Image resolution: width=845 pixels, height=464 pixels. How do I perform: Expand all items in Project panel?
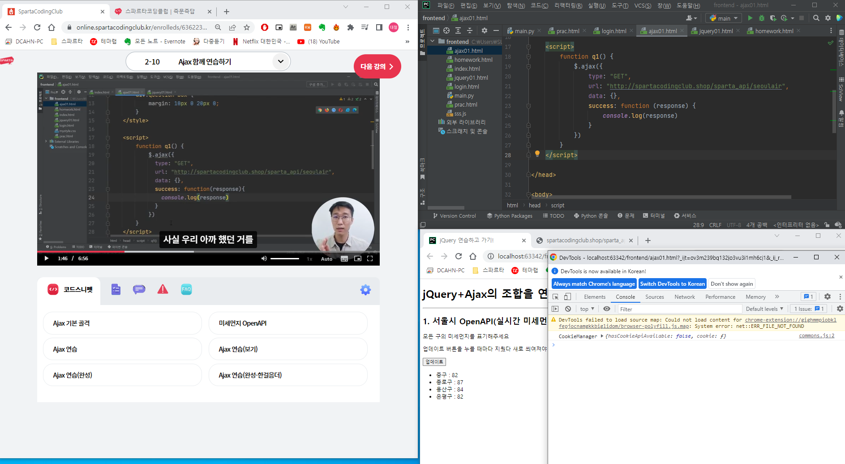(x=458, y=30)
